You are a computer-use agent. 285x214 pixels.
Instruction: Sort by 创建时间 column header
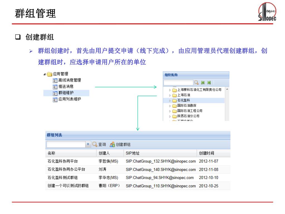pyautogui.click(x=213, y=153)
